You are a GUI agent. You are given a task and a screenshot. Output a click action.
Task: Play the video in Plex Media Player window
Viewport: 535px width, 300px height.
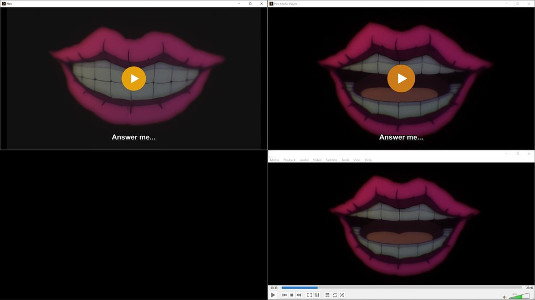(401, 78)
